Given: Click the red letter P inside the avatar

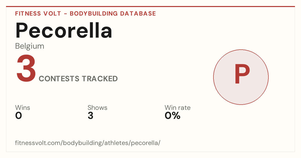Looking at the screenshot, I should click(x=242, y=74).
